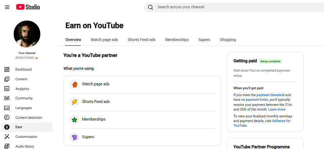Click the Learn more link
The image size is (324, 149).
[277, 109]
